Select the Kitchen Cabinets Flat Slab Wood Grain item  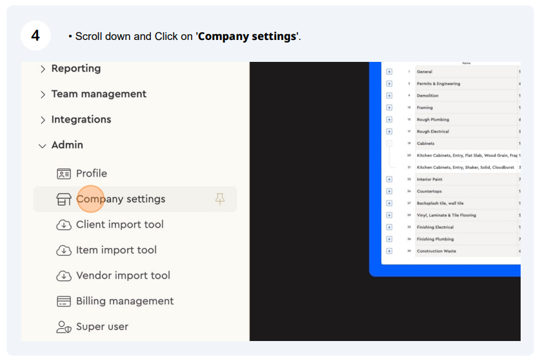pyautogui.click(x=466, y=155)
